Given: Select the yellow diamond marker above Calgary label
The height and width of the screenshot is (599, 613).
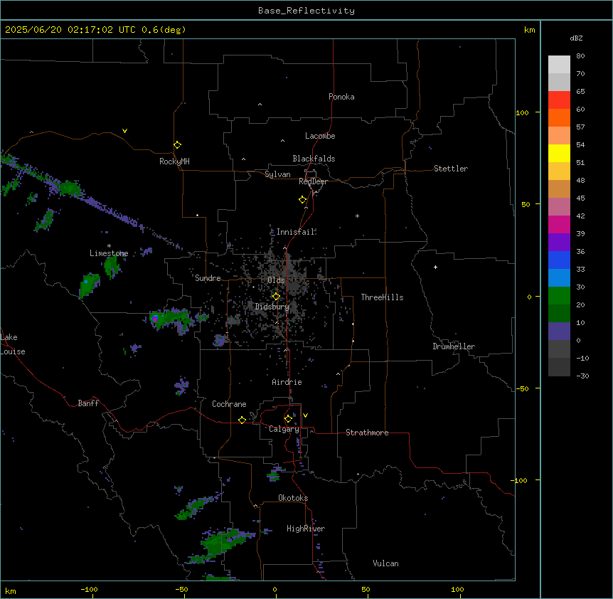Looking at the screenshot, I should pos(288,419).
